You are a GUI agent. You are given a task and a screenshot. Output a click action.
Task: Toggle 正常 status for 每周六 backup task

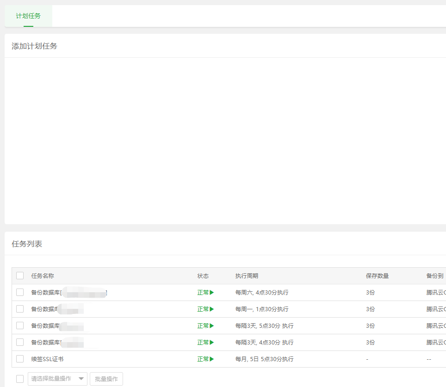(205, 292)
